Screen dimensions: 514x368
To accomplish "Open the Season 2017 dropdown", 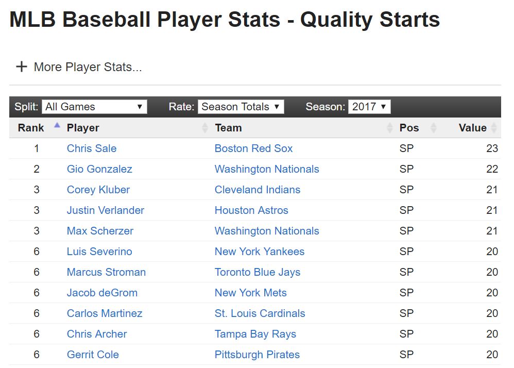I will point(369,107).
